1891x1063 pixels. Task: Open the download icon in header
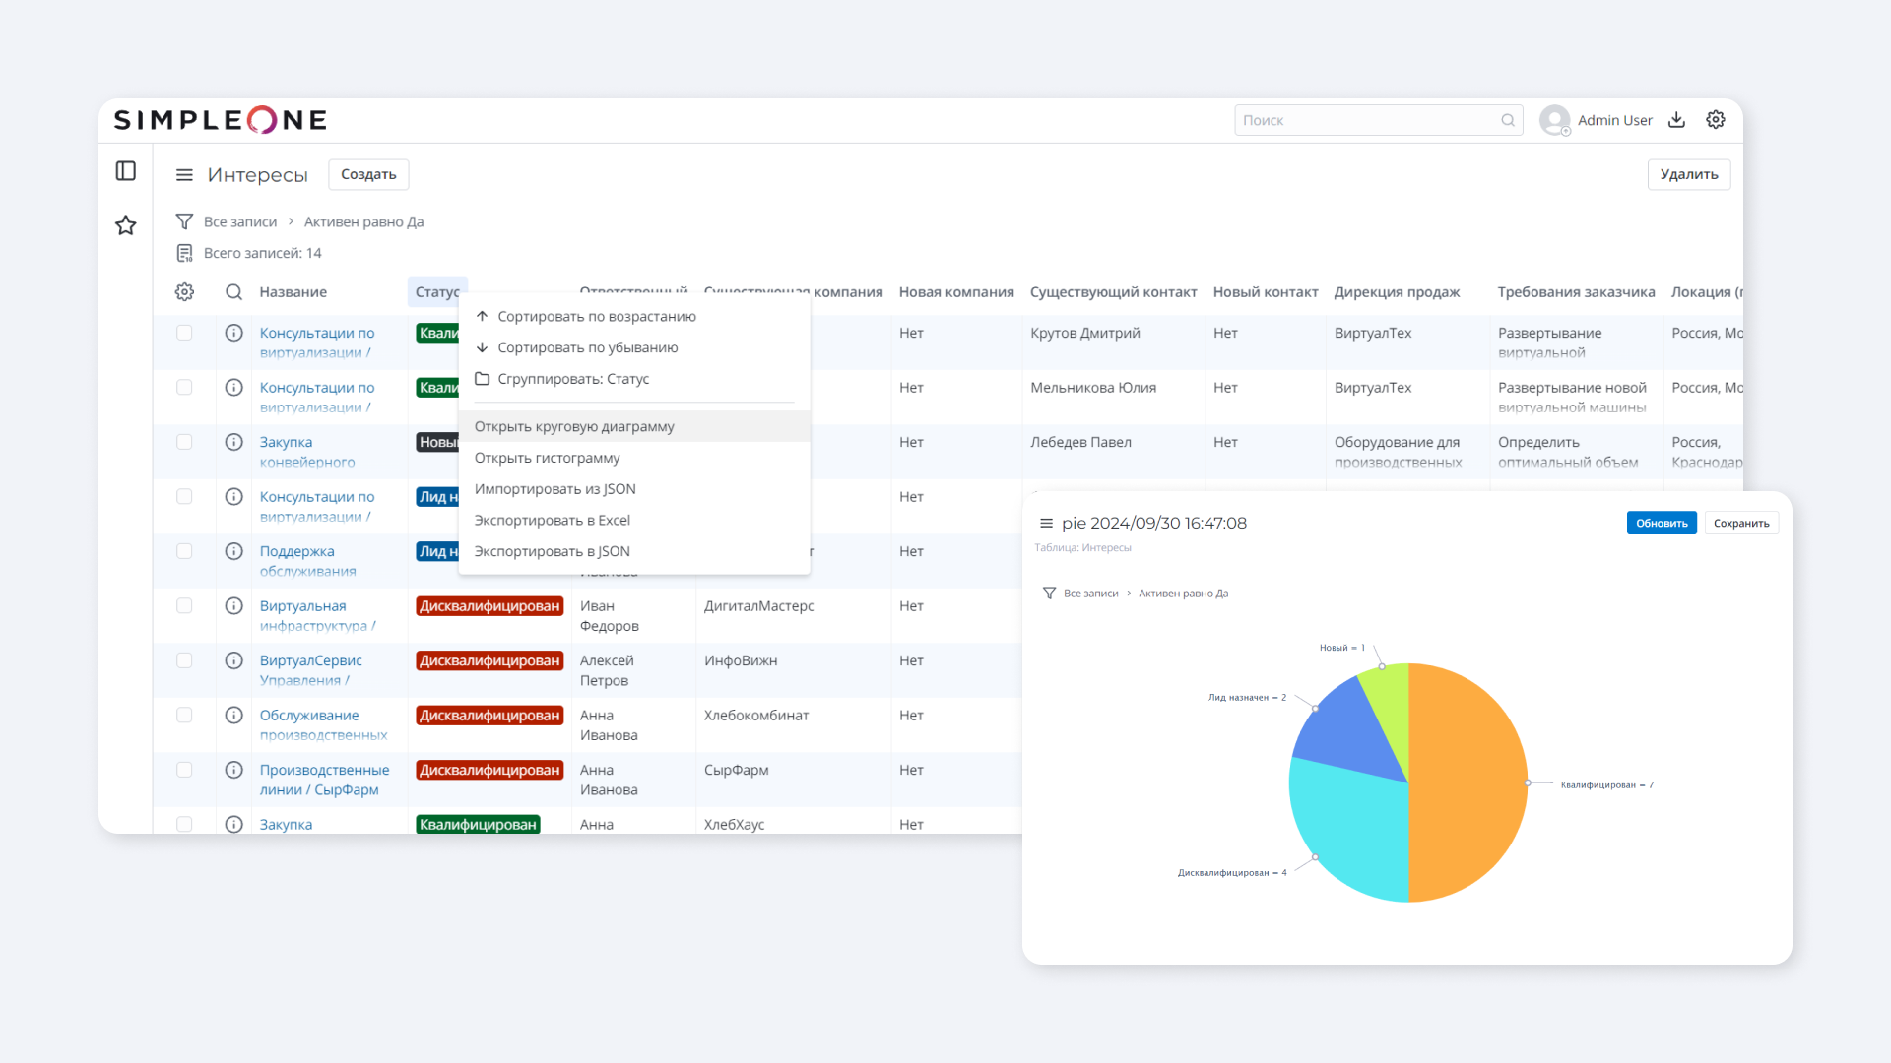pyautogui.click(x=1676, y=120)
